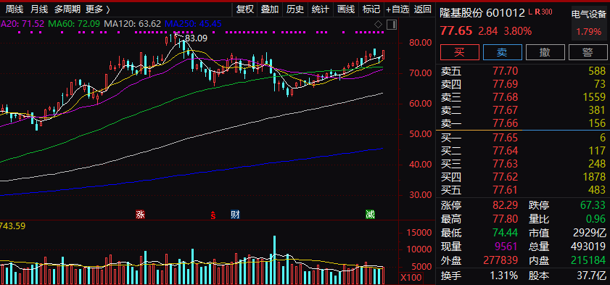Click the 最高 value 77.80
This screenshot has width=610, height=285.
tap(506, 219)
